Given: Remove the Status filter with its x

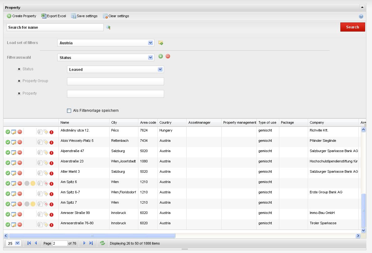Looking at the screenshot, I should (x=19, y=69).
